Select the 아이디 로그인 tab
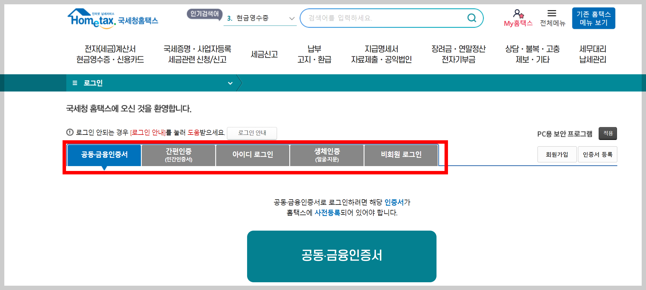This screenshot has height=290, width=646. 252,155
